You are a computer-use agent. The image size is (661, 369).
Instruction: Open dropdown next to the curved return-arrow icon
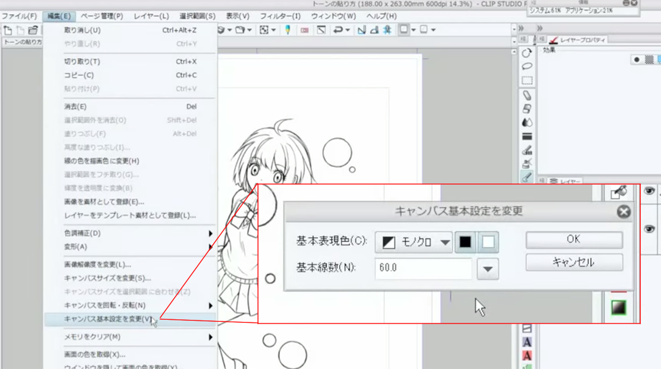coord(348,30)
